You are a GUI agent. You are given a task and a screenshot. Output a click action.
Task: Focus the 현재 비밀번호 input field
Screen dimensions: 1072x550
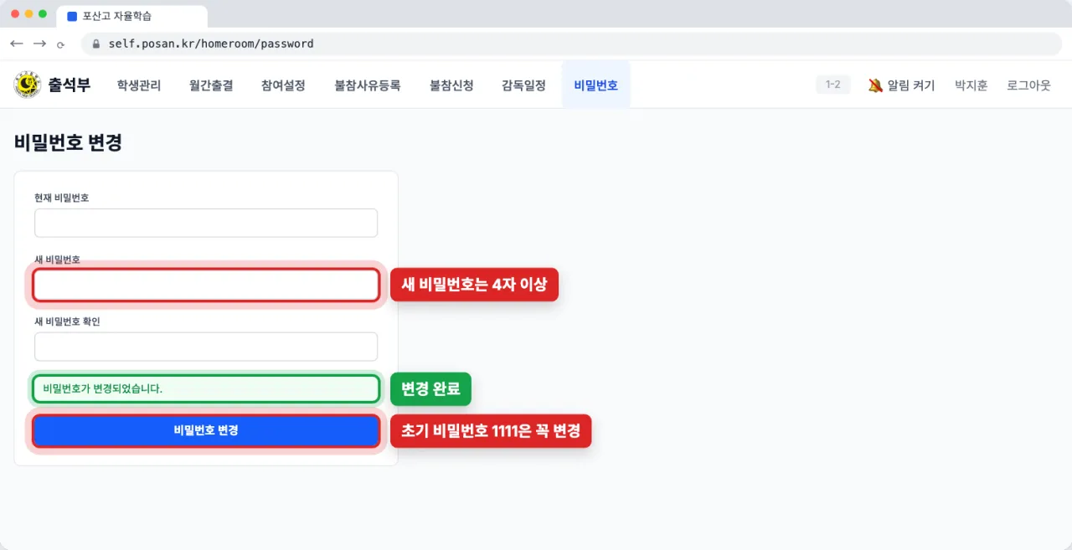tap(206, 223)
